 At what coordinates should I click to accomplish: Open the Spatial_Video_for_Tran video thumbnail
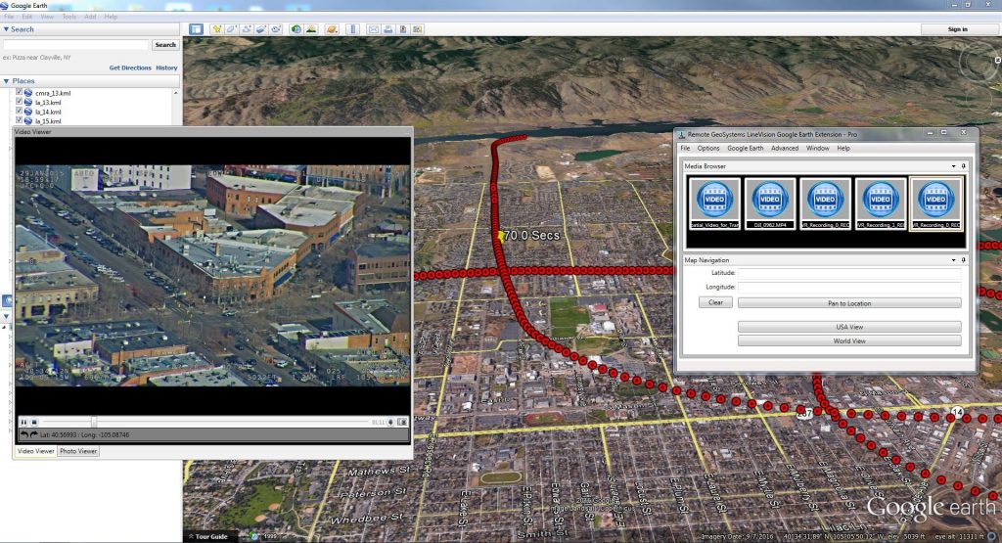coord(714,204)
